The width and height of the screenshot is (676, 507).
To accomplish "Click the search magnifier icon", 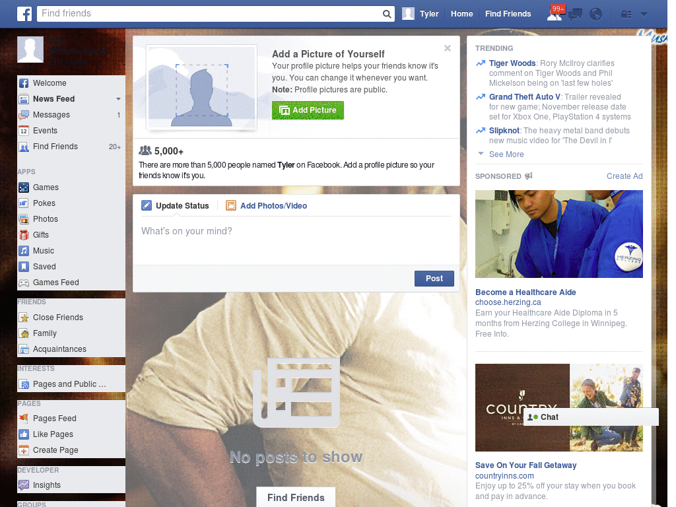I will point(387,15).
